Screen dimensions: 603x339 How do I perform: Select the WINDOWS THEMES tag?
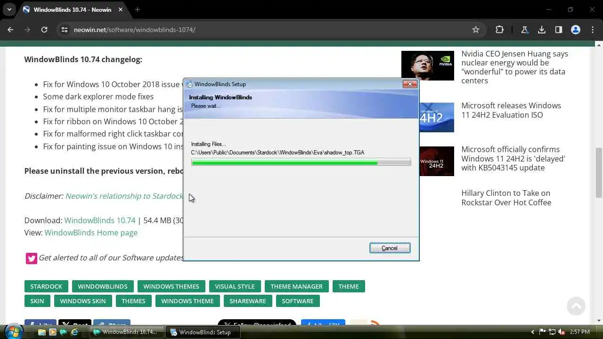click(171, 286)
